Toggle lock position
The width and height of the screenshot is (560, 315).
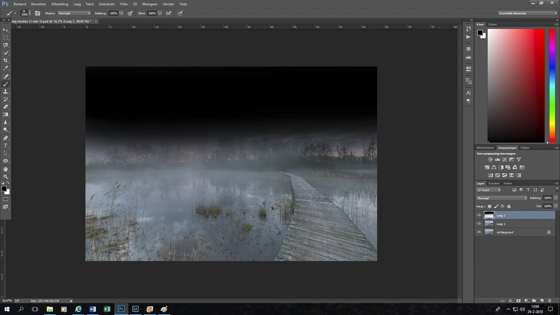pos(503,206)
